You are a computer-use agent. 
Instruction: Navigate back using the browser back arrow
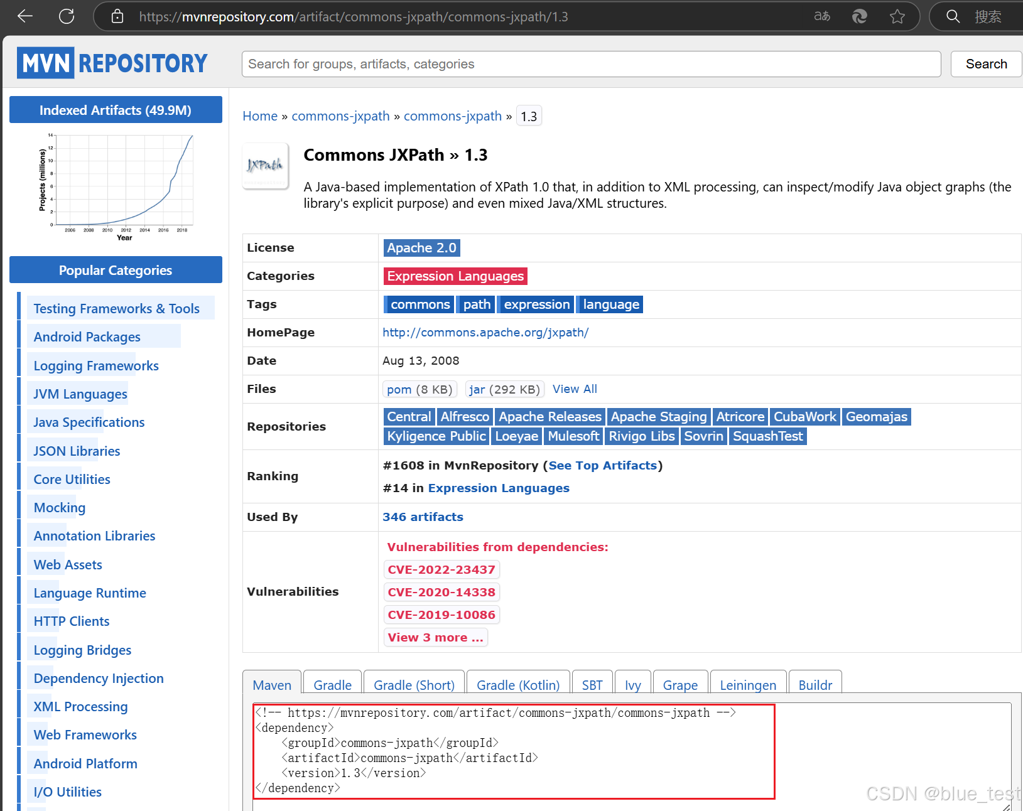point(24,16)
